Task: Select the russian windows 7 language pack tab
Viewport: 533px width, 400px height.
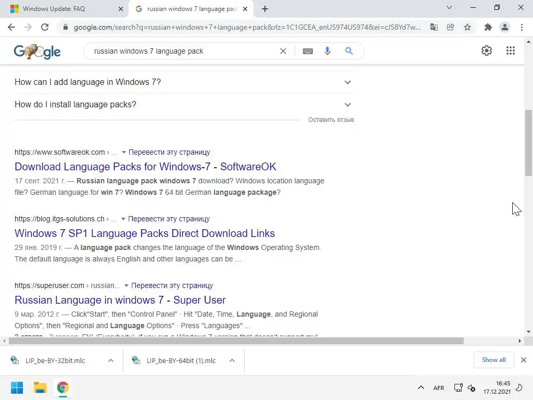Action: pyautogui.click(x=191, y=9)
